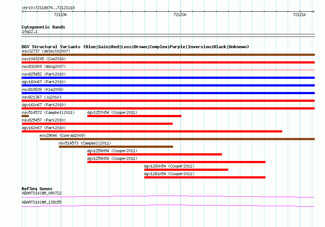Select the red dgv1257n54 loss bar
325x227 pixels.
[x=134, y=116]
